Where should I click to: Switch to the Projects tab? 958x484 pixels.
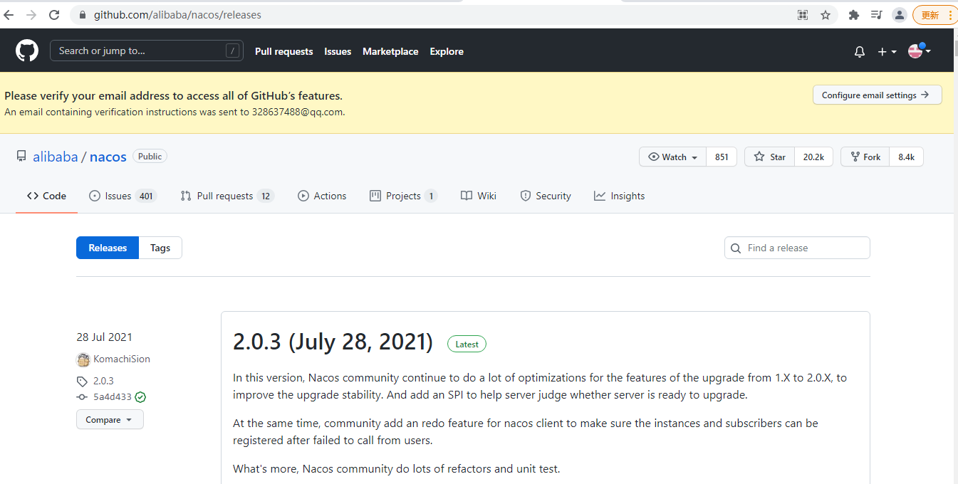coord(403,196)
